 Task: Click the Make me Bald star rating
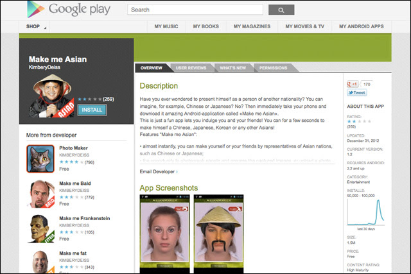(71, 197)
